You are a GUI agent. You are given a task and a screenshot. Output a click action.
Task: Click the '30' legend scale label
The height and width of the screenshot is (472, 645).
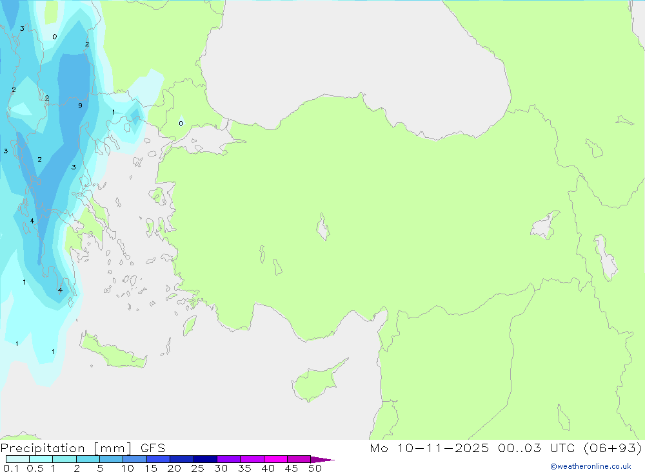click(x=221, y=468)
